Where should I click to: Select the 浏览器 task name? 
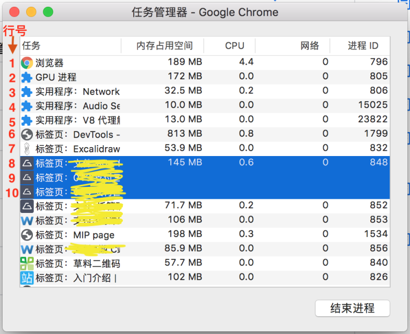(x=50, y=63)
